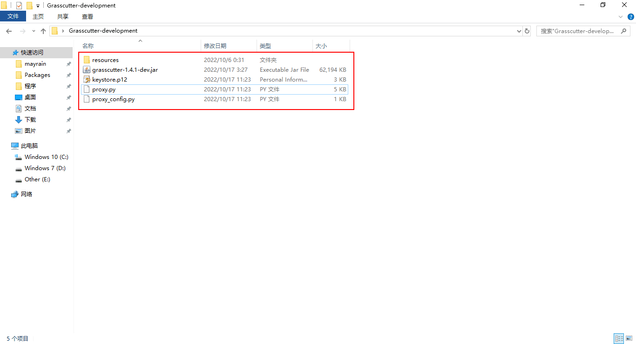The image size is (636, 344).
Task: Select Windows 10 (C:) drive in sidebar
Action: tap(46, 157)
